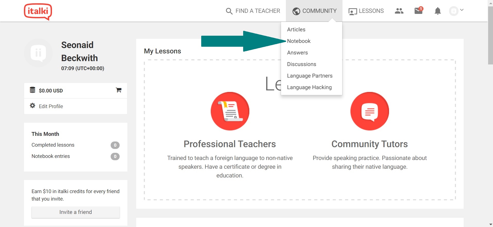The height and width of the screenshot is (227, 493).
Task: Select Notebook from the Community menu
Action: [x=299, y=41]
